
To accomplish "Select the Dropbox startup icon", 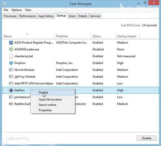I will 11,63.
